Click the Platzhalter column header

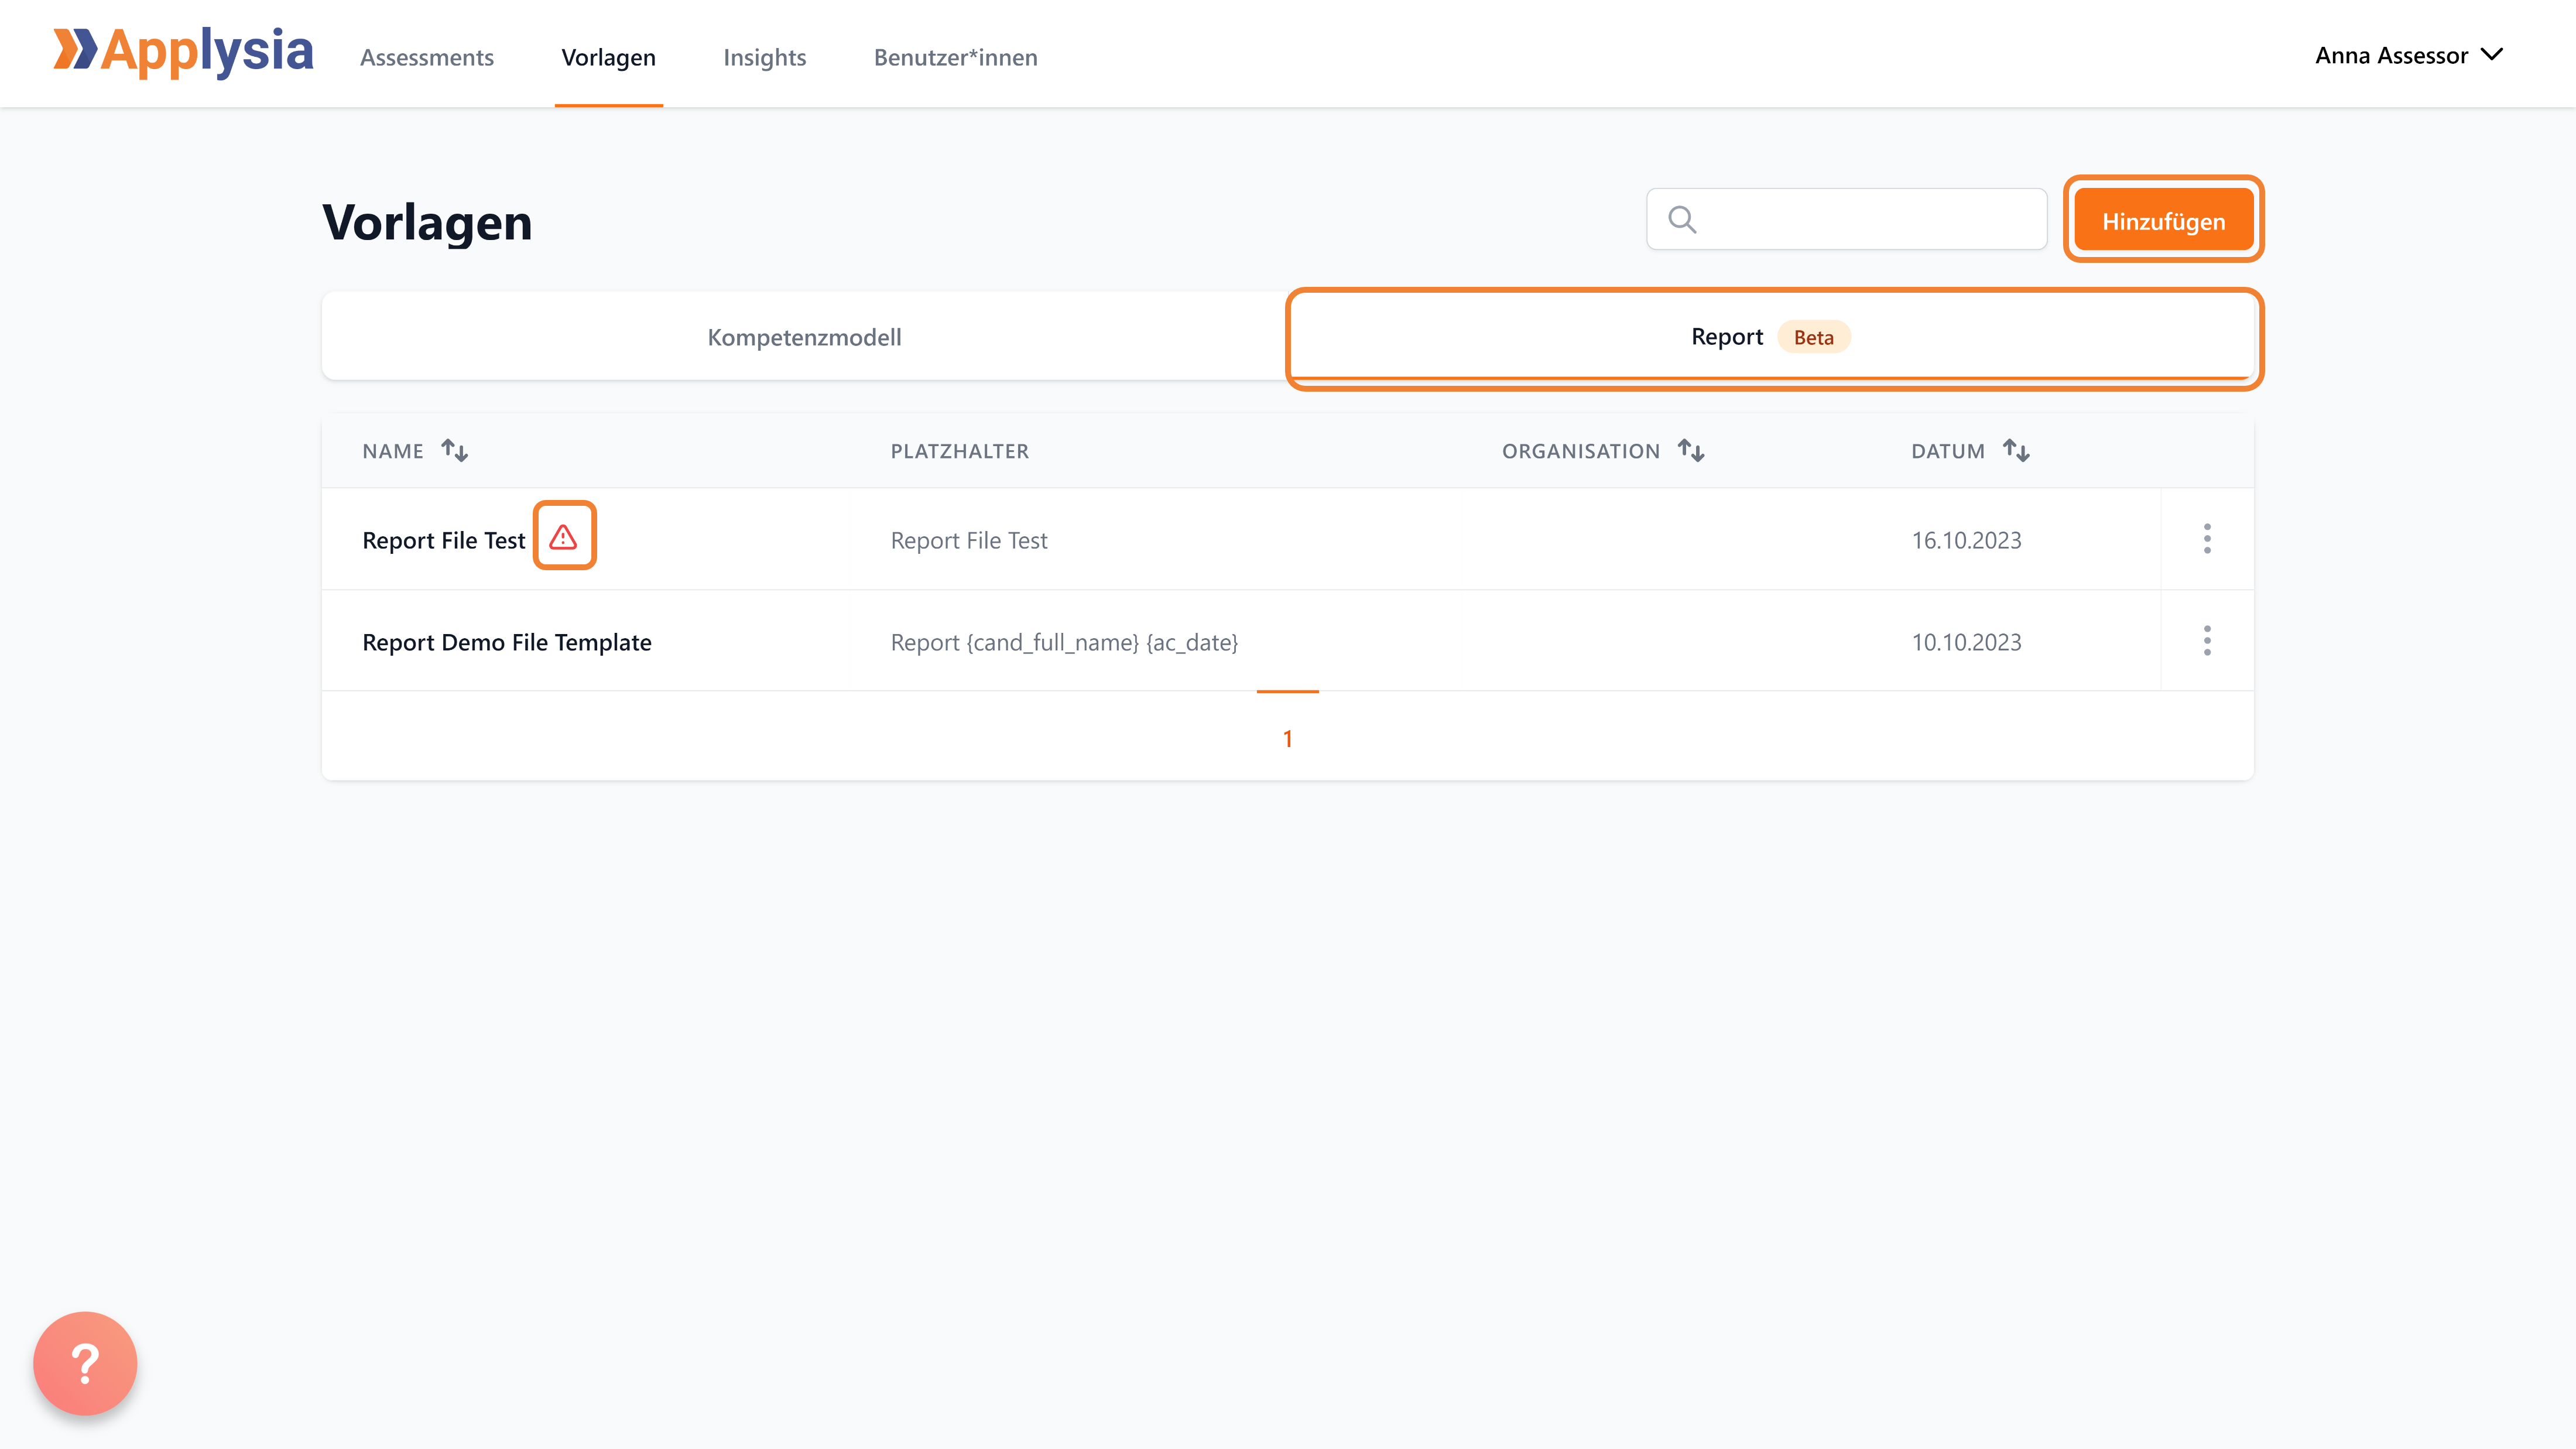(959, 451)
